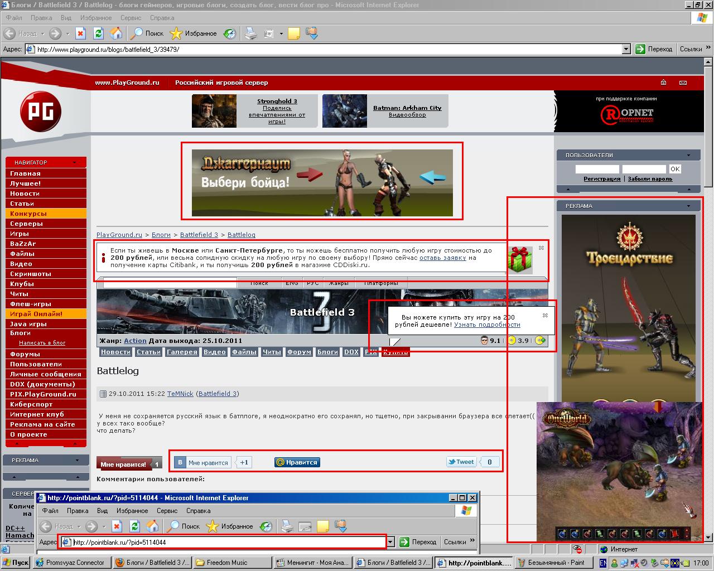Close the 'buy this game cheaper' popup
The image size is (714, 571).
[x=545, y=315]
